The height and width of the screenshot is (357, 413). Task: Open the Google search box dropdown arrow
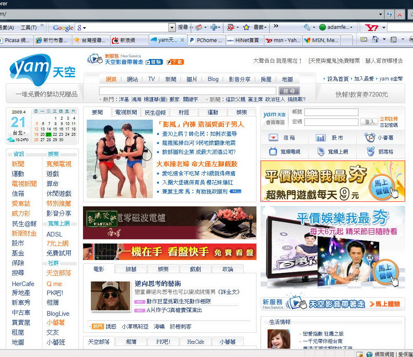[x=172, y=27]
